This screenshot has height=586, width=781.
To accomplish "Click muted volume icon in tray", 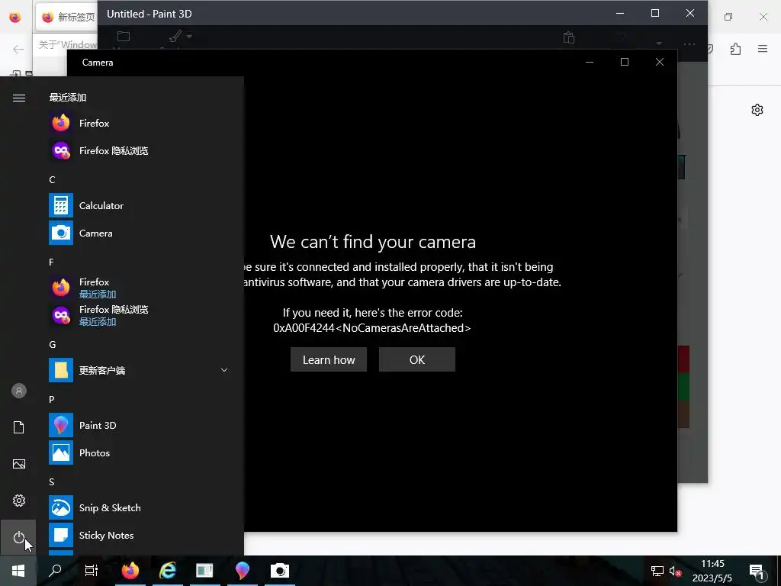I will pos(675,571).
